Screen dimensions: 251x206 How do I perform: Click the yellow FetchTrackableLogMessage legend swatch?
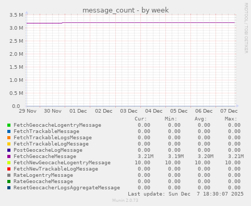9,144
